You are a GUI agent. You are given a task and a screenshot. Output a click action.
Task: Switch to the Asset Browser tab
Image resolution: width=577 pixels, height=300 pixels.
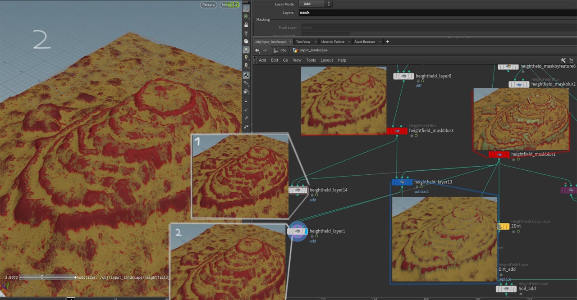(x=365, y=41)
